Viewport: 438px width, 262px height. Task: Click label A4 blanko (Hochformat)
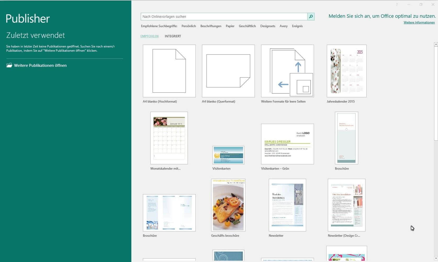(160, 102)
